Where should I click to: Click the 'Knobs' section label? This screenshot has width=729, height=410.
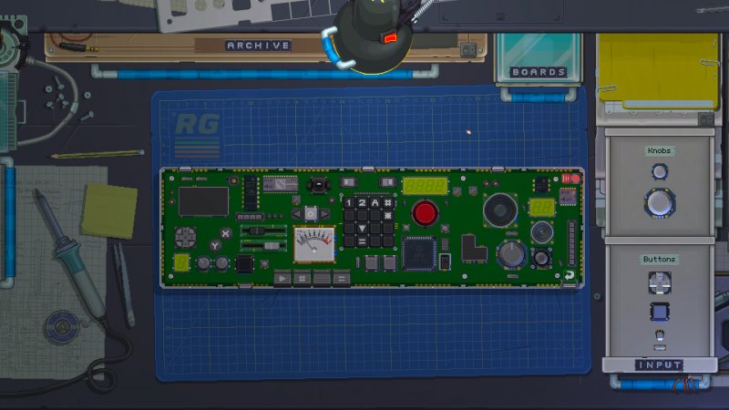coord(659,150)
